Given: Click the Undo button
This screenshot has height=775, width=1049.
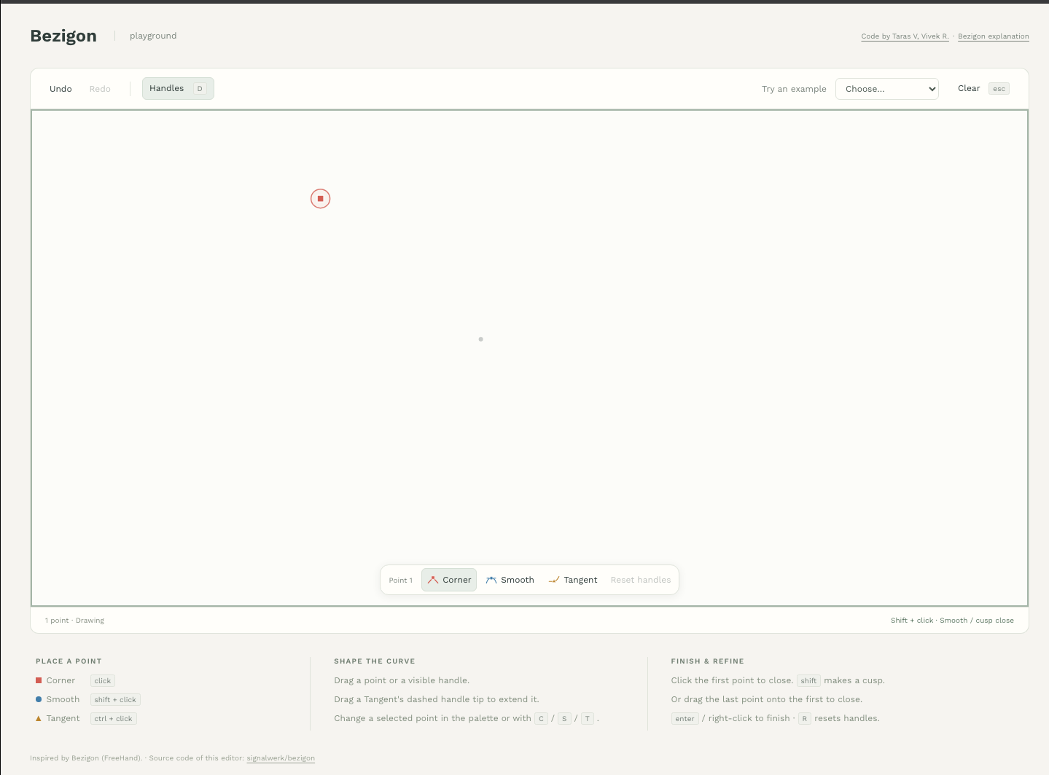Looking at the screenshot, I should (x=61, y=89).
